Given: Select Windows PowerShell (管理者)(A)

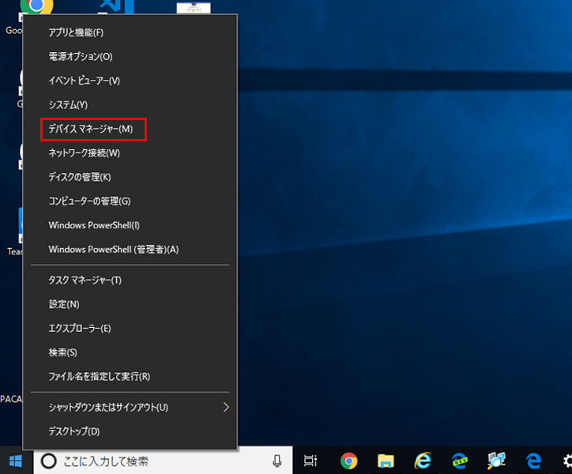Looking at the screenshot, I should point(113,250).
